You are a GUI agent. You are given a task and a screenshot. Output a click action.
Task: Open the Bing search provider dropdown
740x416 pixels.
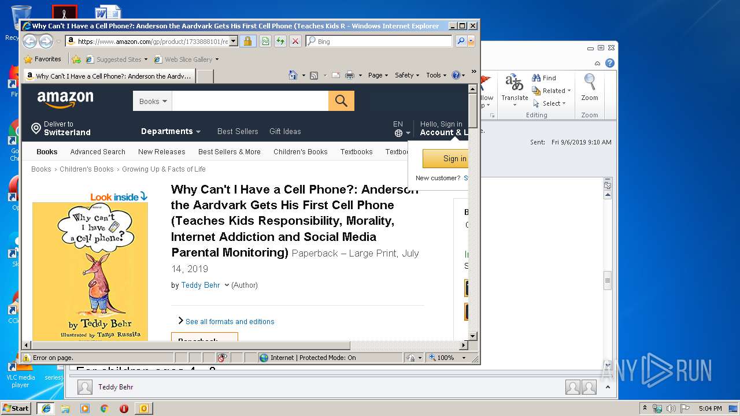pyautogui.click(x=471, y=41)
